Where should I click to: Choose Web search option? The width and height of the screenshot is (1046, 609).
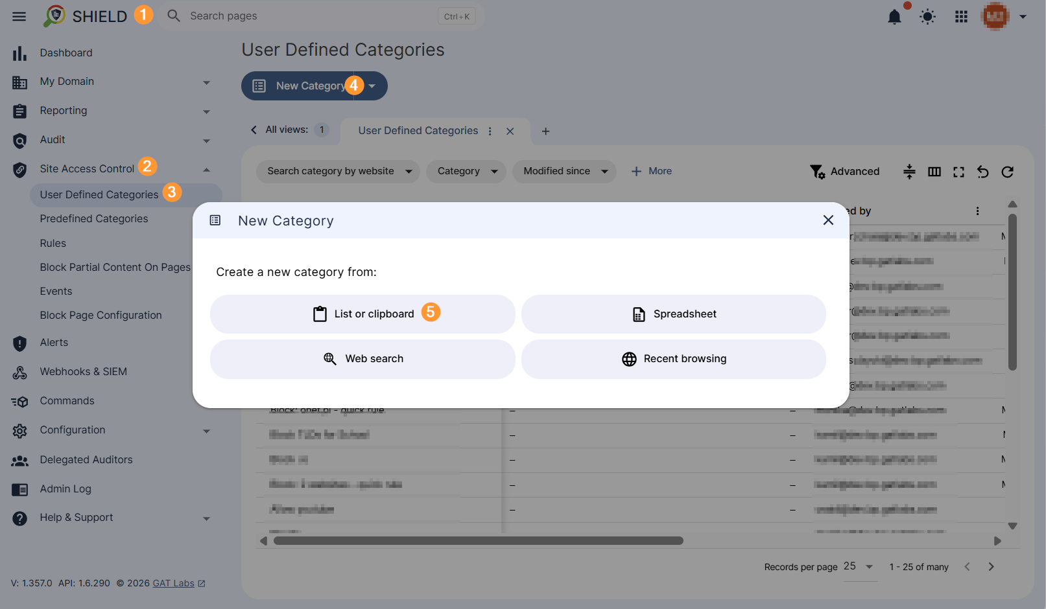[x=363, y=359]
